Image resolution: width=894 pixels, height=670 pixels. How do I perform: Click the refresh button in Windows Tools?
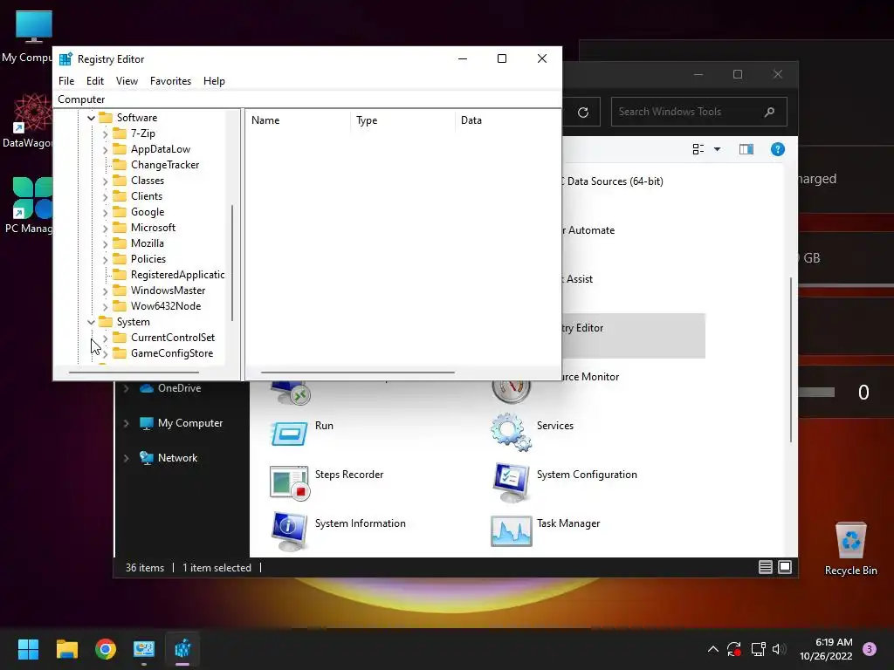[x=582, y=113]
